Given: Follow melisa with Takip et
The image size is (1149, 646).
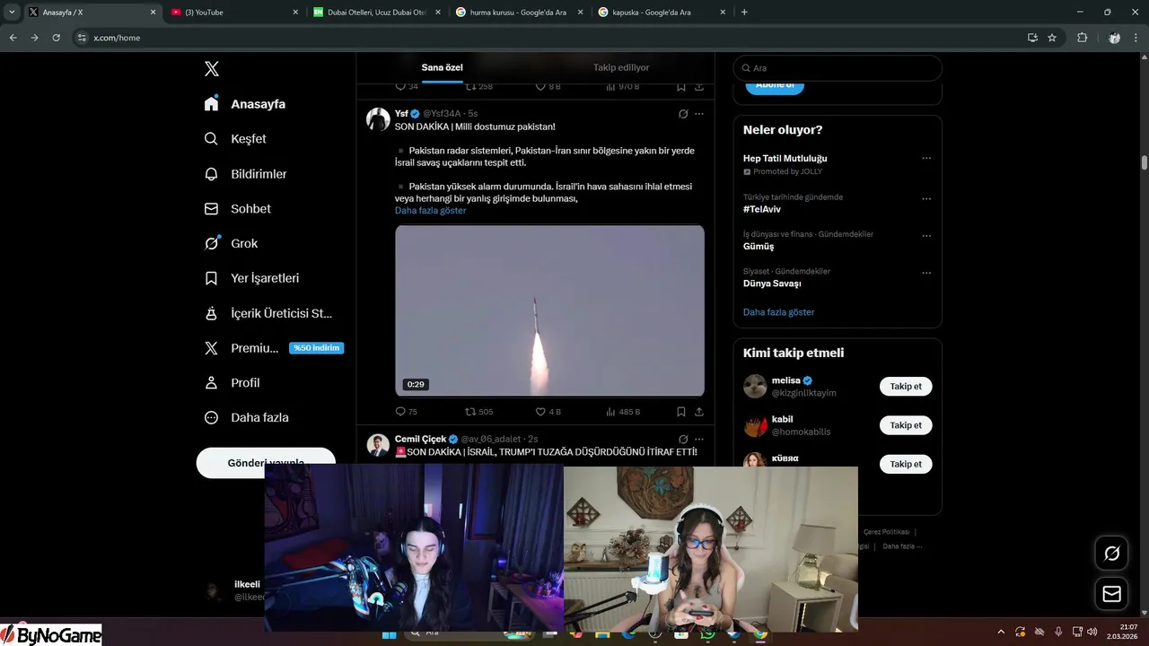Looking at the screenshot, I should click(x=906, y=387).
